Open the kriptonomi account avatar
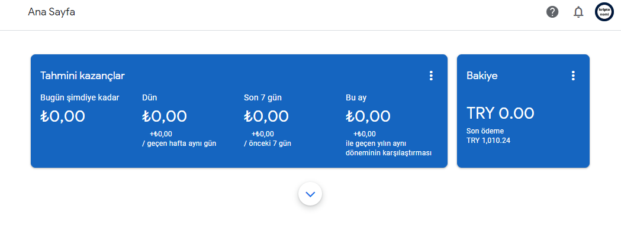This screenshot has height=238, width=621. tap(604, 12)
